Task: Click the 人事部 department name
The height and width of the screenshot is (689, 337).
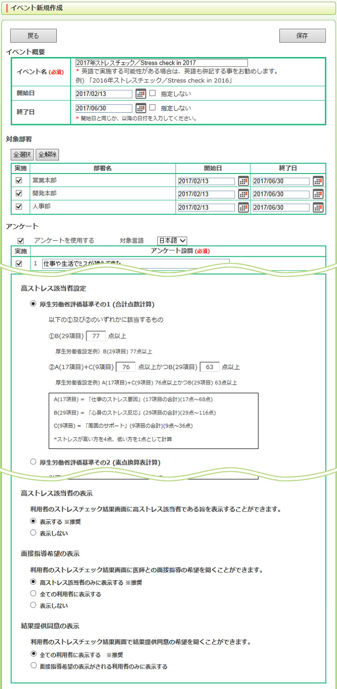Action: pos(41,207)
